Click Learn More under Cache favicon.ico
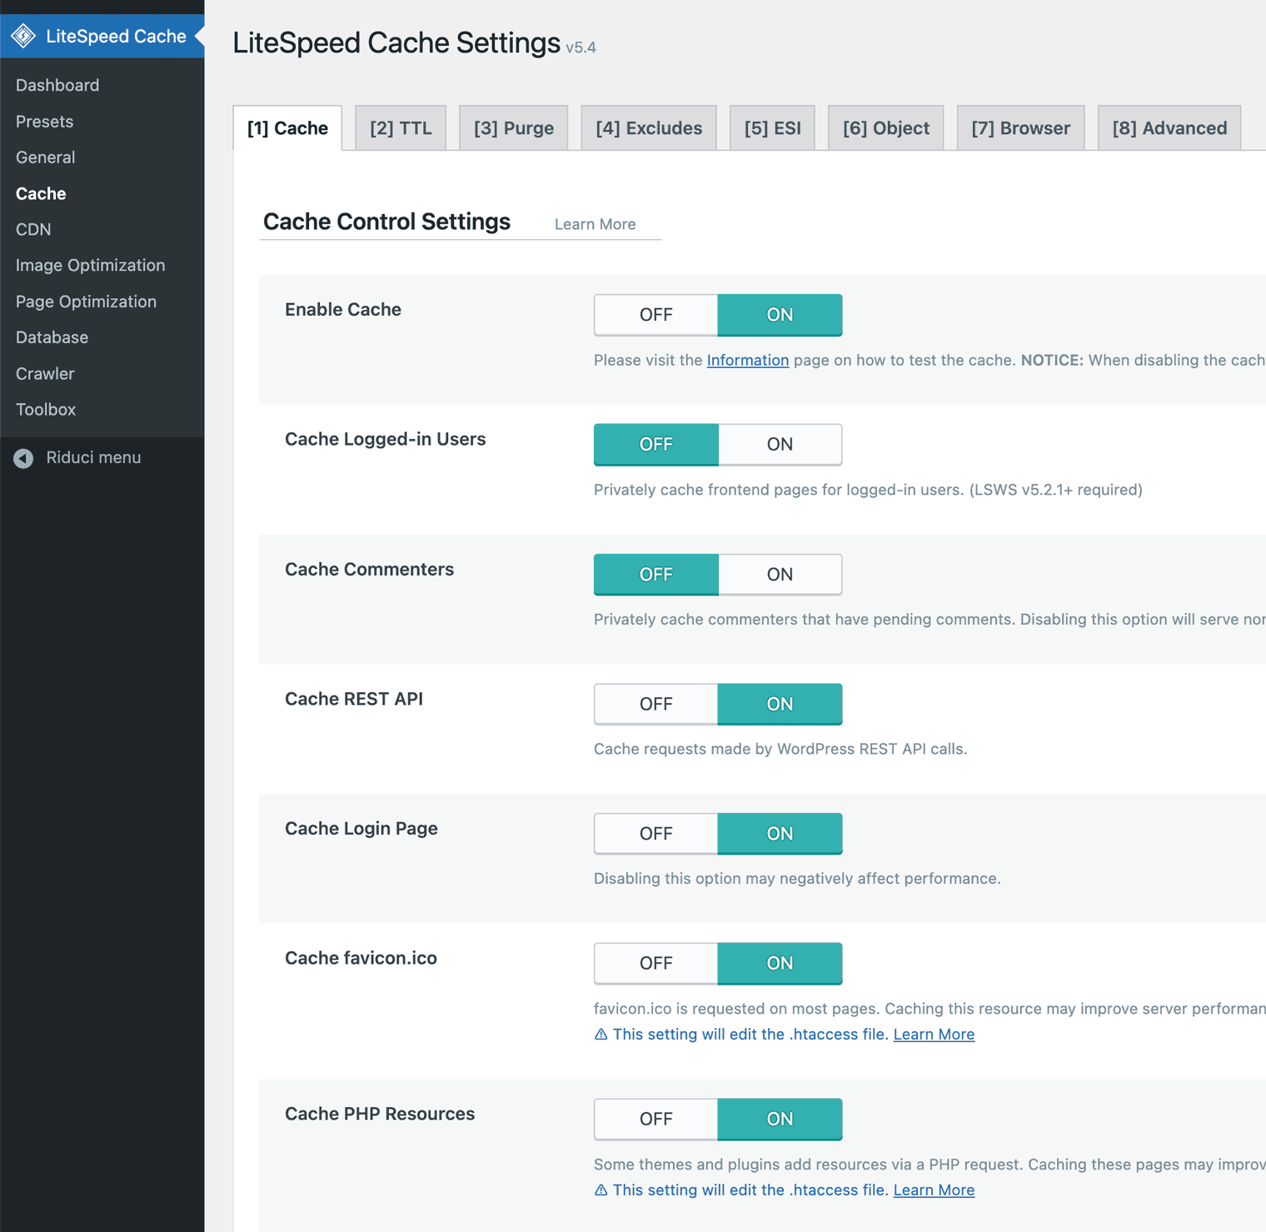The height and width of the screenshot is (1232, 1266). click(x=934, y=1035)
